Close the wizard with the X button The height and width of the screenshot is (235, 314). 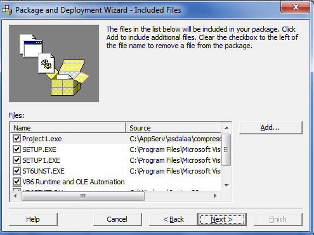point(296,8)
